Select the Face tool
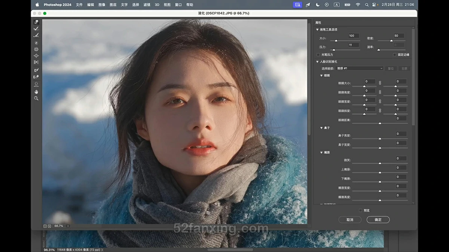The image size is (449, 252). [36, 84]
